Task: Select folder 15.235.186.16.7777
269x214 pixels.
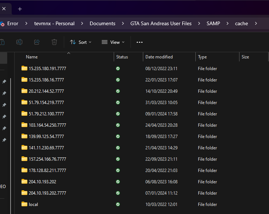Action: coord(46,80)
